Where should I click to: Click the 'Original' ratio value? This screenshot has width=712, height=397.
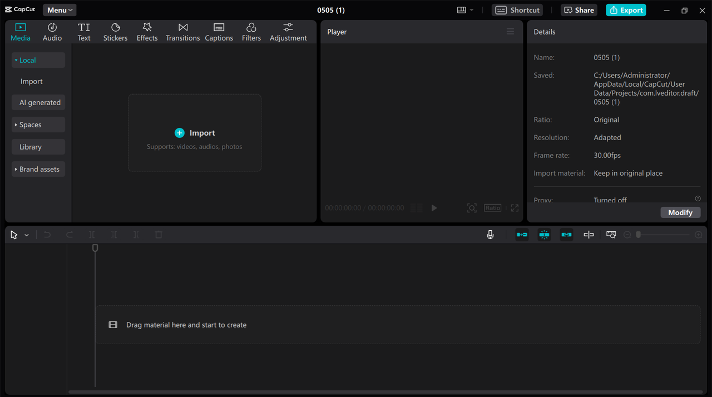(606, 120)
